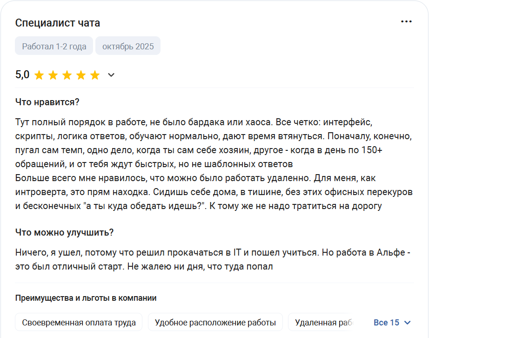Click the third rating star
Viewport: 509px width, 338px height.
pos(67,75)
